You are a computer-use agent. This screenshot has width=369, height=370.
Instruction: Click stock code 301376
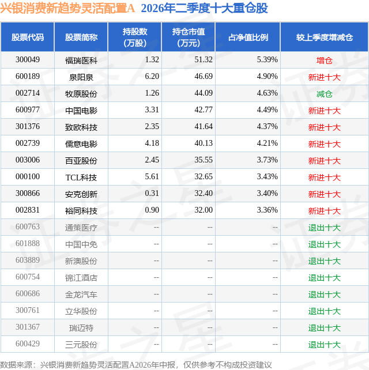[28, 126]
